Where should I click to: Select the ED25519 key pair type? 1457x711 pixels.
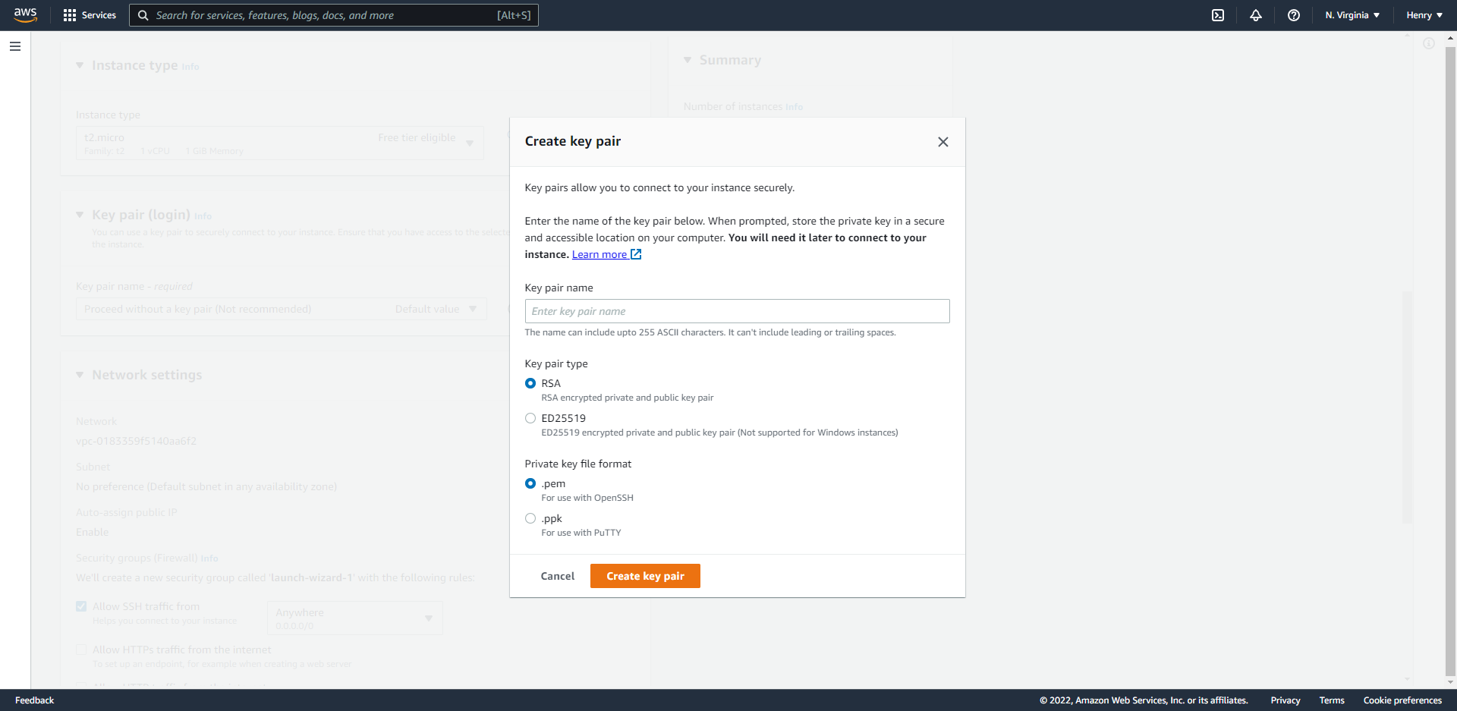(x=530, y=418)
